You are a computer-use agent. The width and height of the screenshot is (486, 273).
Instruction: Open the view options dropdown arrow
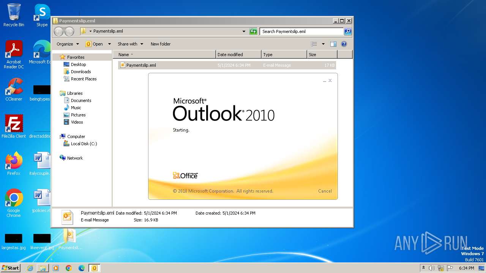tap(323, 44)
